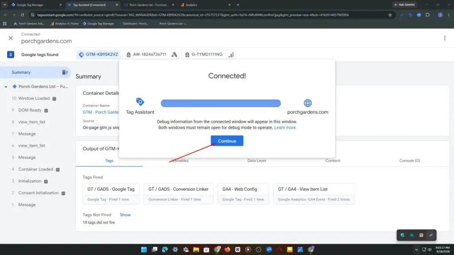Click the Consent Initialization event badge icon
The image size is (454, 255).
63,193
